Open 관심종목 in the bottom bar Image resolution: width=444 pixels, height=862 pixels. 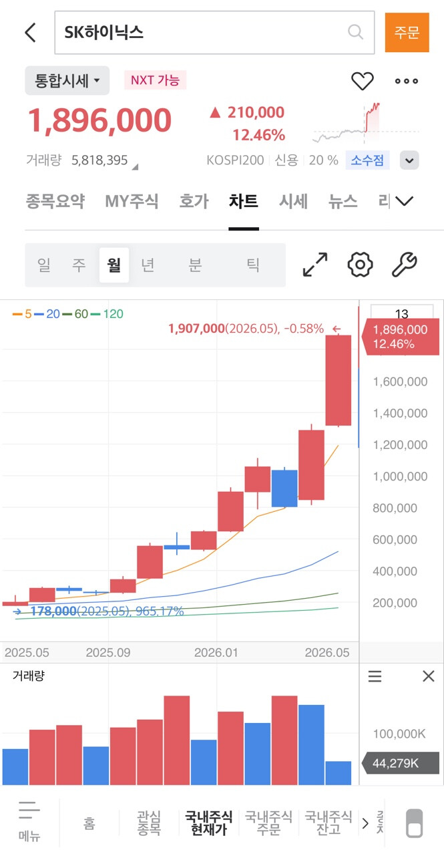[149, 823]
